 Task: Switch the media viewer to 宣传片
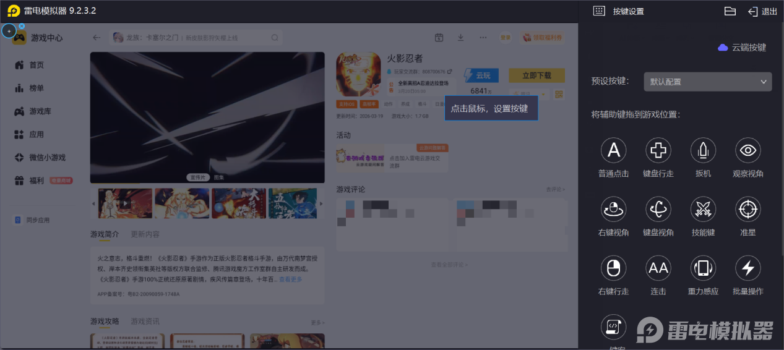[199, 177]
